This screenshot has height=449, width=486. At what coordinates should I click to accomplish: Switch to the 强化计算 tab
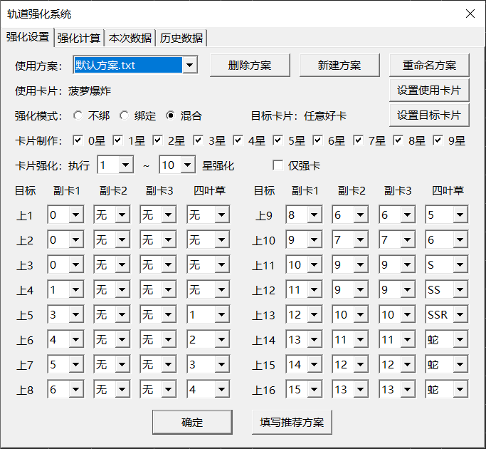tap(78, 38)
